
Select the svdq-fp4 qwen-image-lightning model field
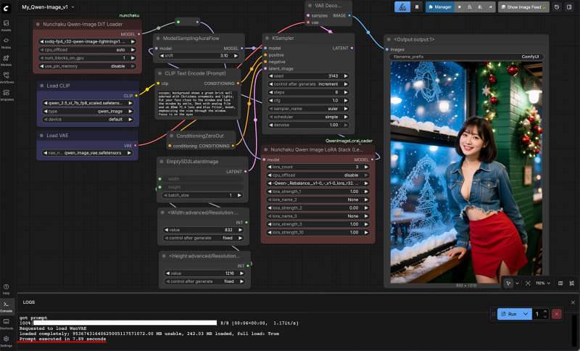(87, 41)
